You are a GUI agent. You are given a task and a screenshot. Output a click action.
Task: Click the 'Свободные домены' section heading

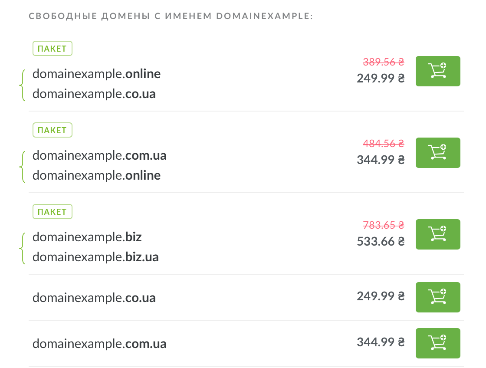pos(171,17)
